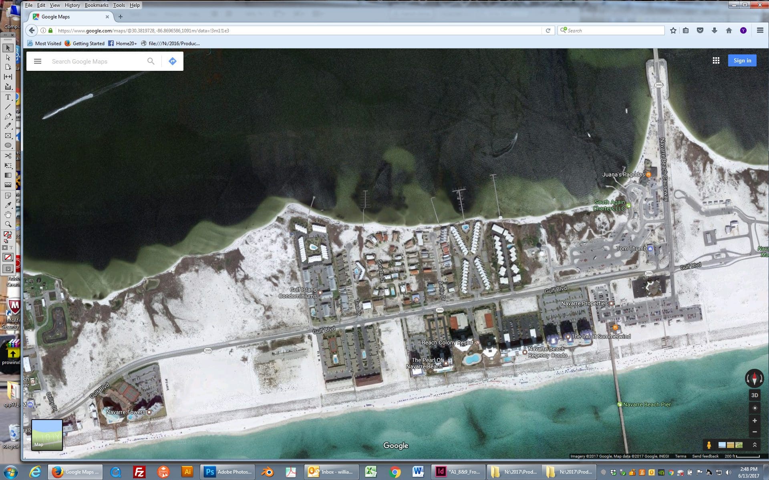Click the search magnifier in Maps
The height and width of the screenshot is (480, 769).
click(x=151, y=61)
